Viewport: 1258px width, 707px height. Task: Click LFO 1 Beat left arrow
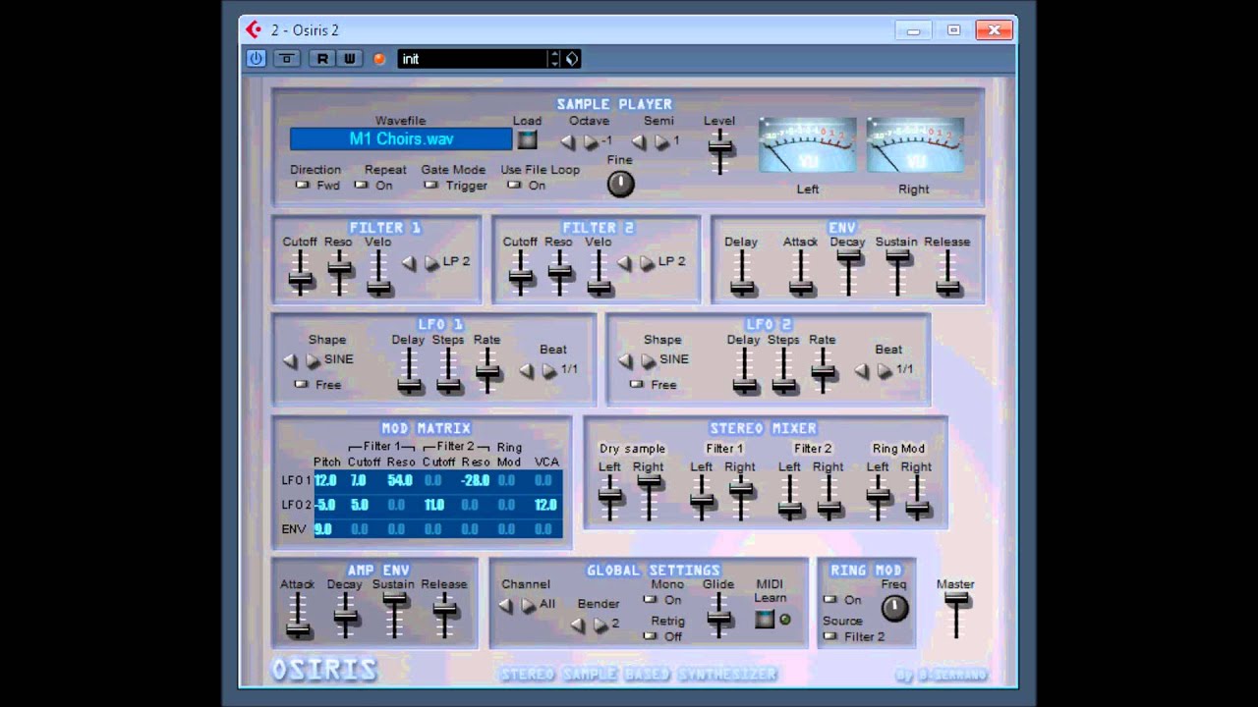click(x=527, y=370)
